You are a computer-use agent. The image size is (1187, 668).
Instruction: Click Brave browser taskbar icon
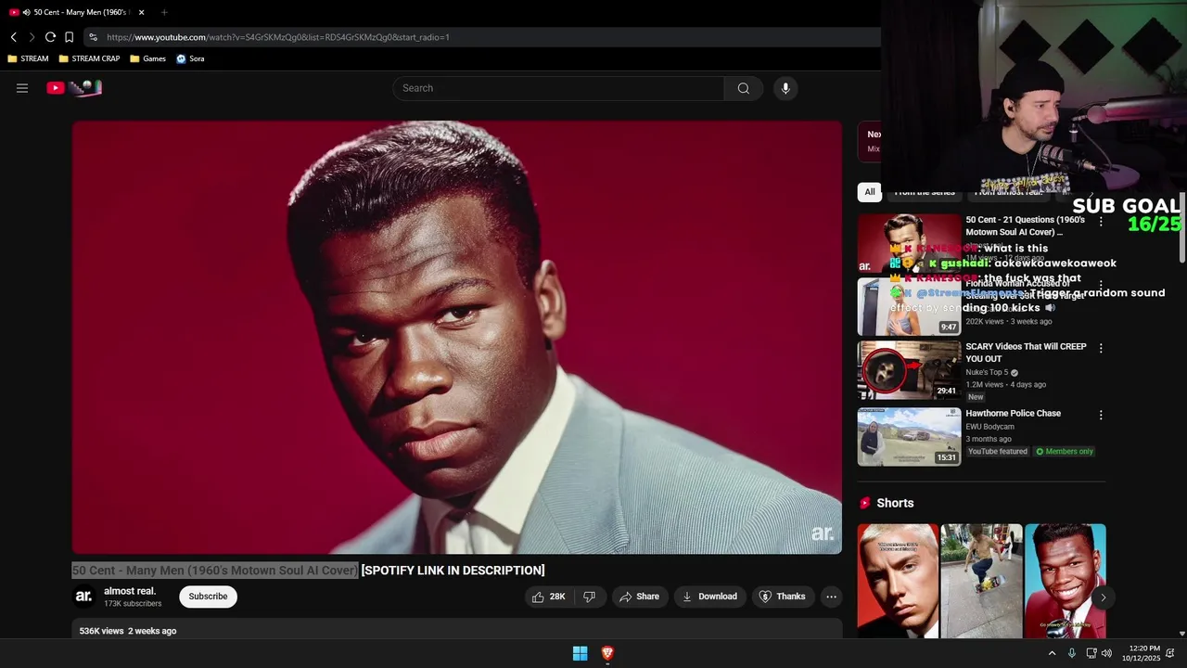[x=607, y=653]
